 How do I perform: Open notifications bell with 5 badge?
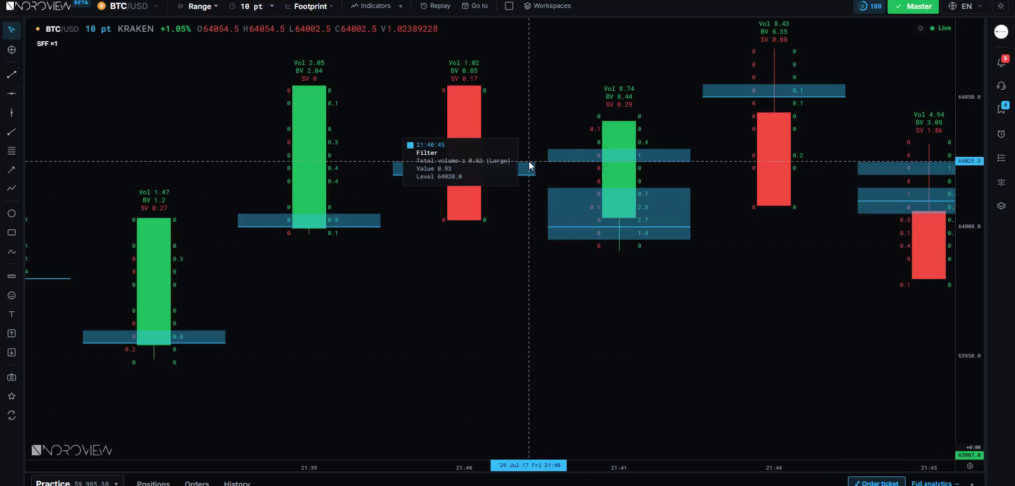(1001, 62)
